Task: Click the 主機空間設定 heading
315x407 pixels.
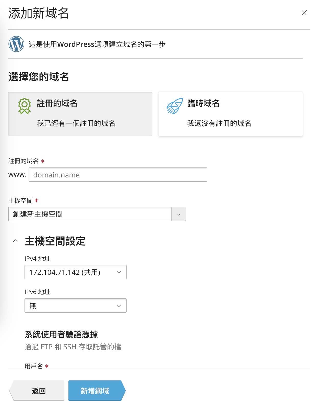Action: (55, 241)
